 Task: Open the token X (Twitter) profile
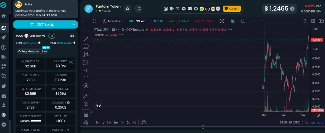coord(178,9)
